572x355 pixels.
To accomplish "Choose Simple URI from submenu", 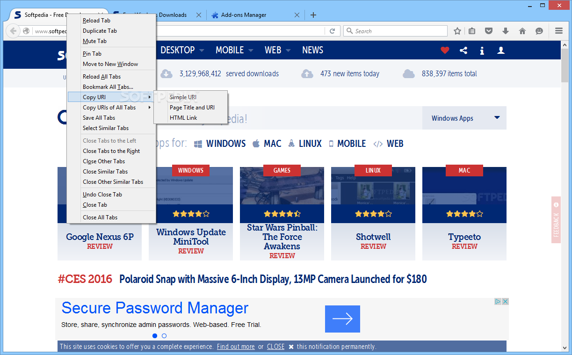I will (x=191, y=97).
